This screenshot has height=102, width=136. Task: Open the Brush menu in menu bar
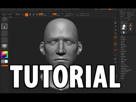click(5, 11)
